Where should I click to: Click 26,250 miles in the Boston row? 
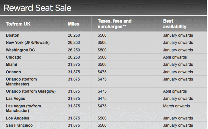pos(74,35)
